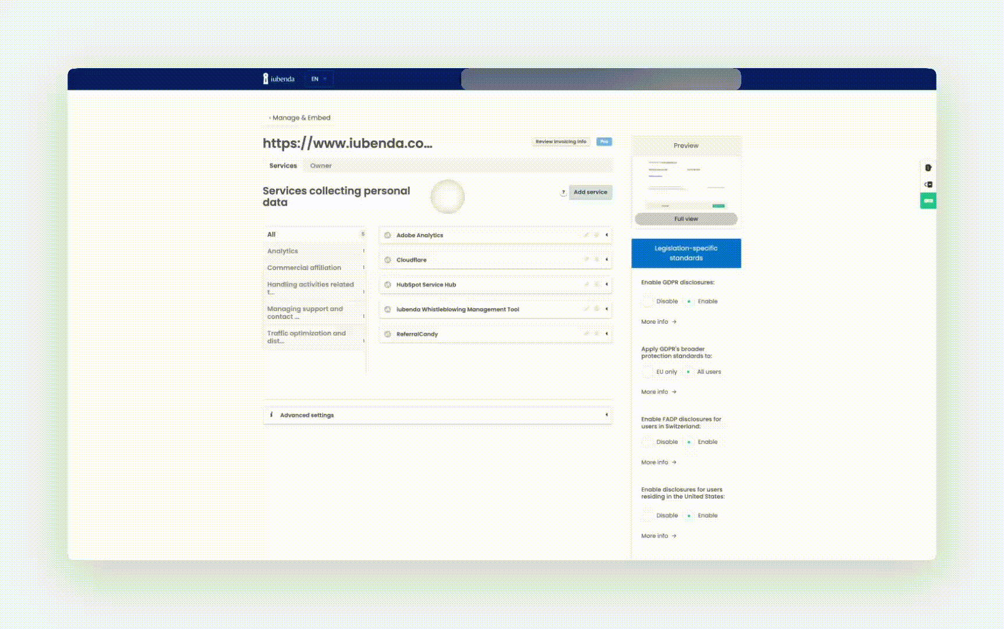Click the green widget icon on right edge
The height and width of the screenshot is (629, 1004).
click(x=928, y=201)
